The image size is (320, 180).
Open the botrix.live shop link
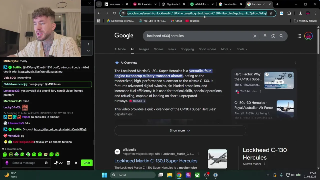click(40, 71)
